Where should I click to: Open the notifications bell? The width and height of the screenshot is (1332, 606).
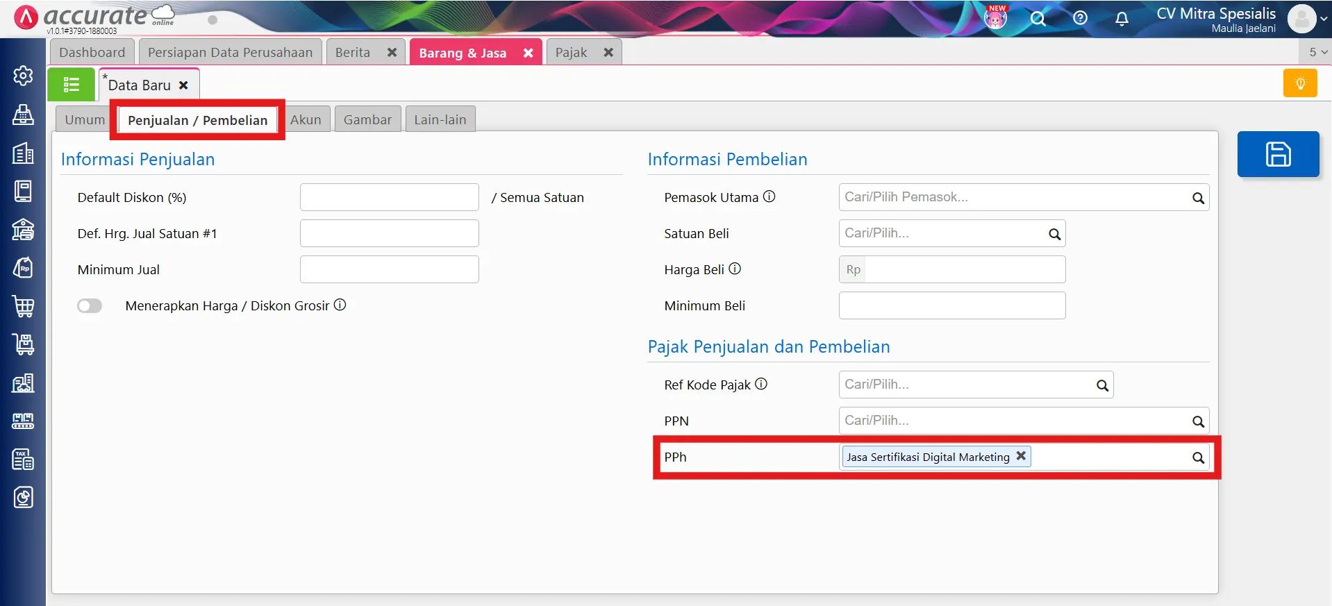[x=1121, y=19]
